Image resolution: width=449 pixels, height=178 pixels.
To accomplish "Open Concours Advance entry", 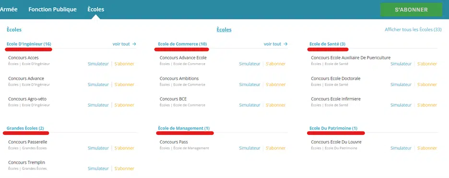I will coord(26,78).
